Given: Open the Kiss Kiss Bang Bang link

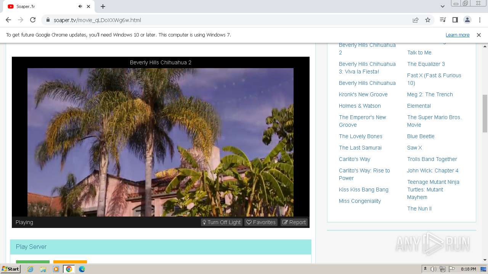Looking at the screenshot, I should tap(364, 190).
